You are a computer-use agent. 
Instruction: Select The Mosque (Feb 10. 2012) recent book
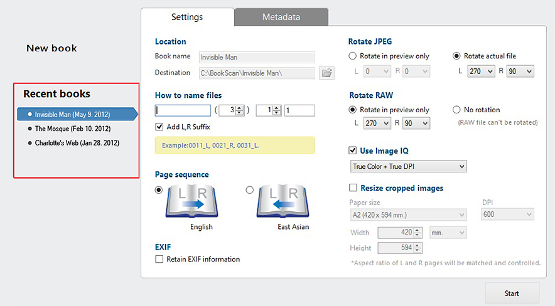pos(73,129)
